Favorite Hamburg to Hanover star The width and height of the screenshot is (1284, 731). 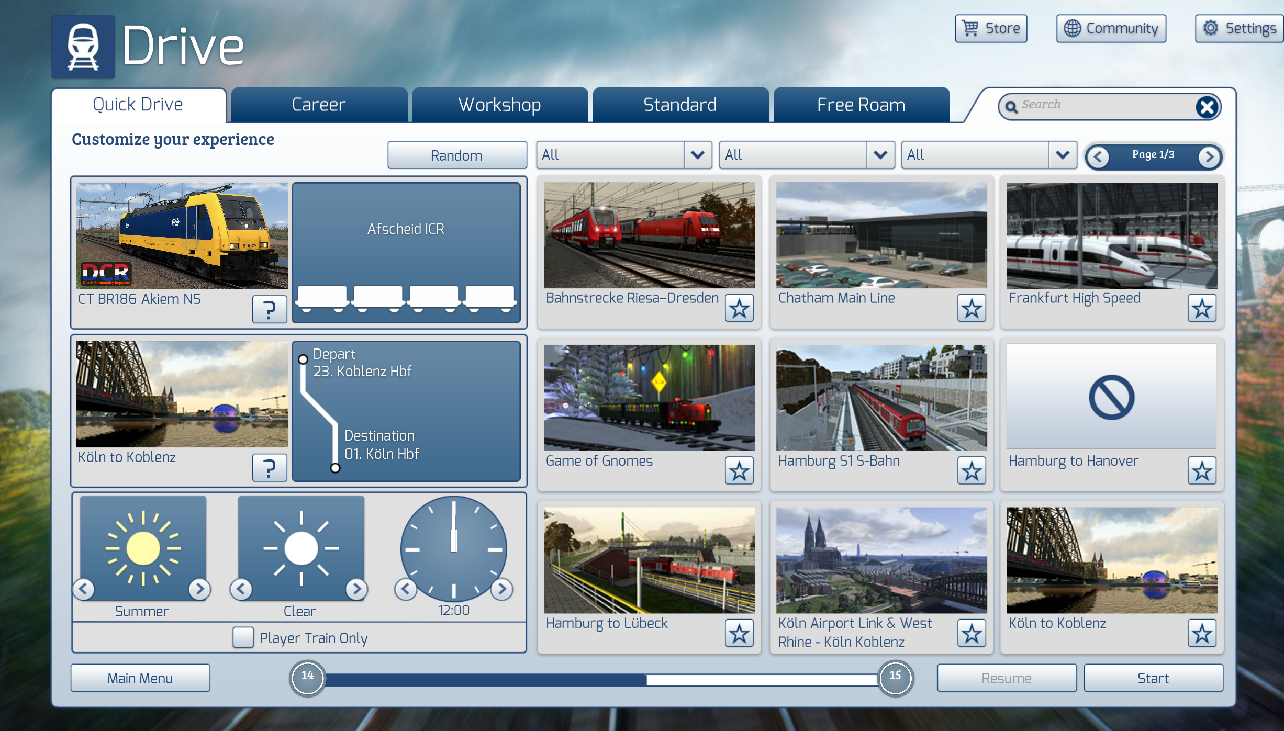point(1202,471)
